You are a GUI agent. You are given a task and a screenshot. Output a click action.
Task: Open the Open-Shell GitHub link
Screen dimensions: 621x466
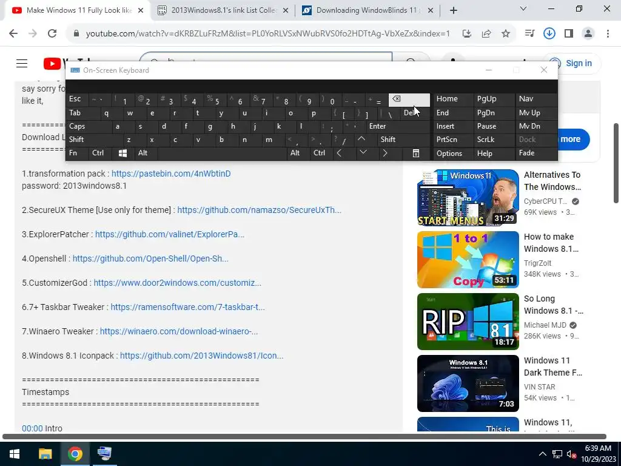(x=150, y=258)
